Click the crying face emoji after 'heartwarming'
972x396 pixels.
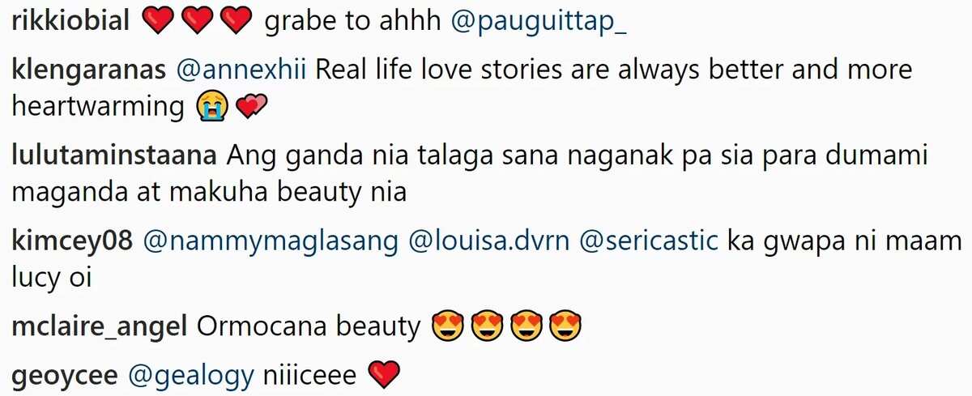(210, 108)
